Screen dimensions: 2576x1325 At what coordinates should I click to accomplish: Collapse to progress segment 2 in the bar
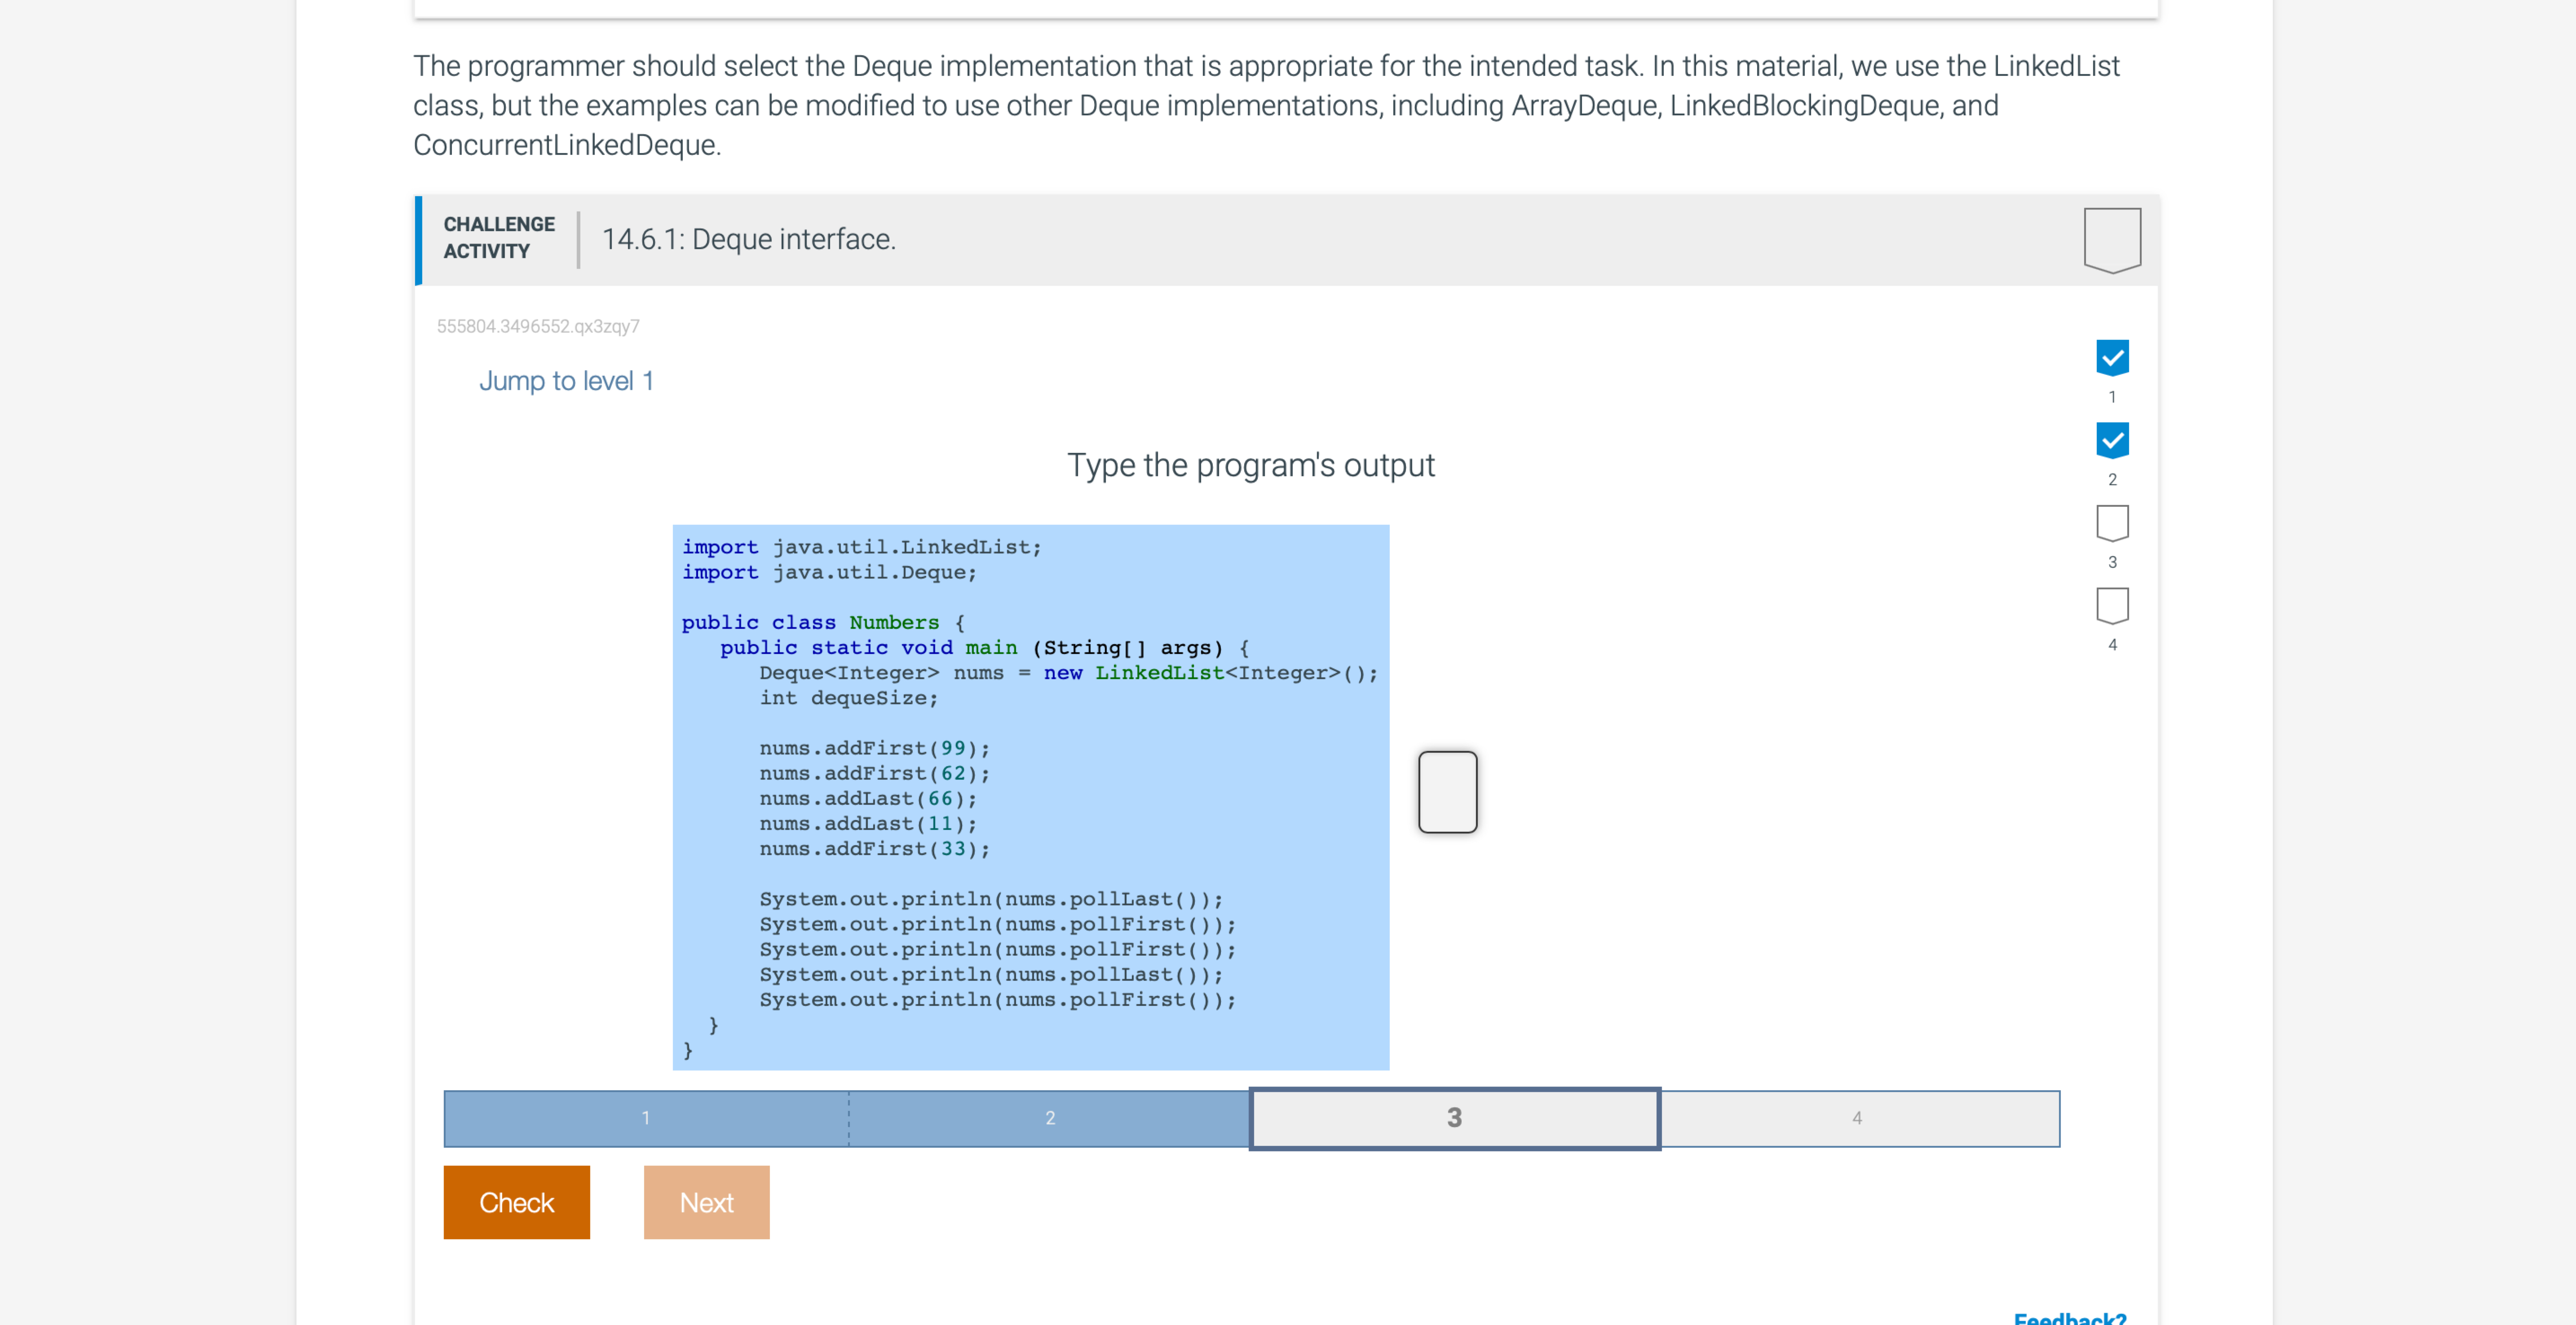pyautogui.click(x=1050, y=1118)
